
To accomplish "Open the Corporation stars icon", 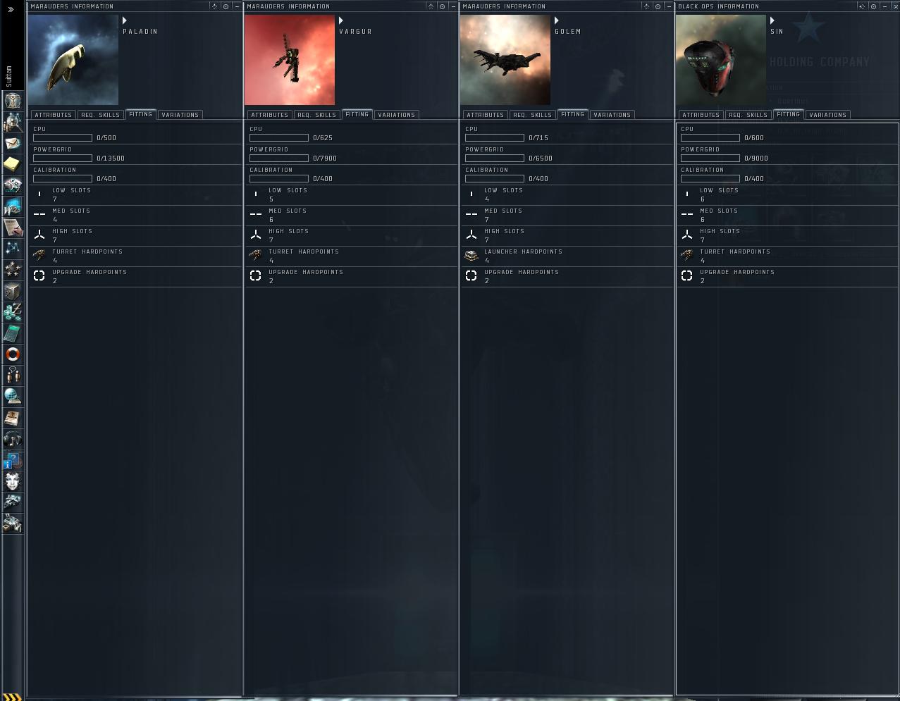I will coord(13,270).
